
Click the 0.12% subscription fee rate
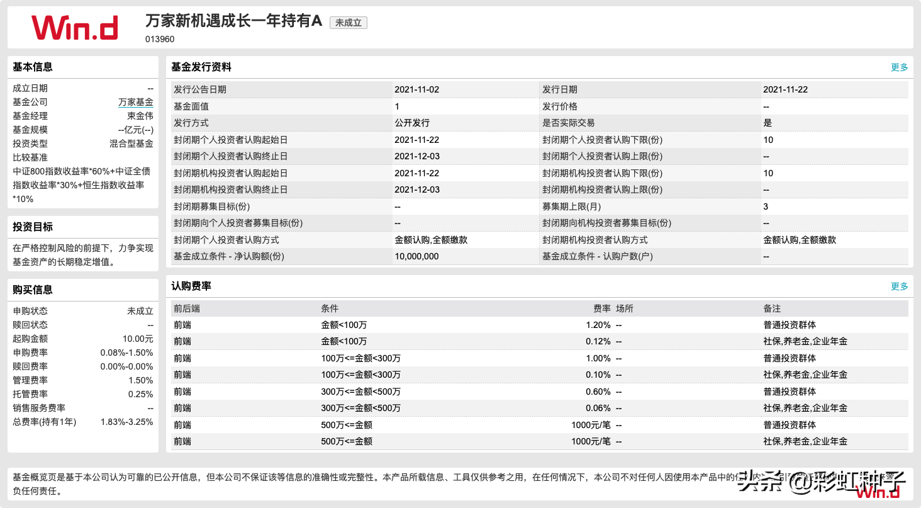[598, 341]
